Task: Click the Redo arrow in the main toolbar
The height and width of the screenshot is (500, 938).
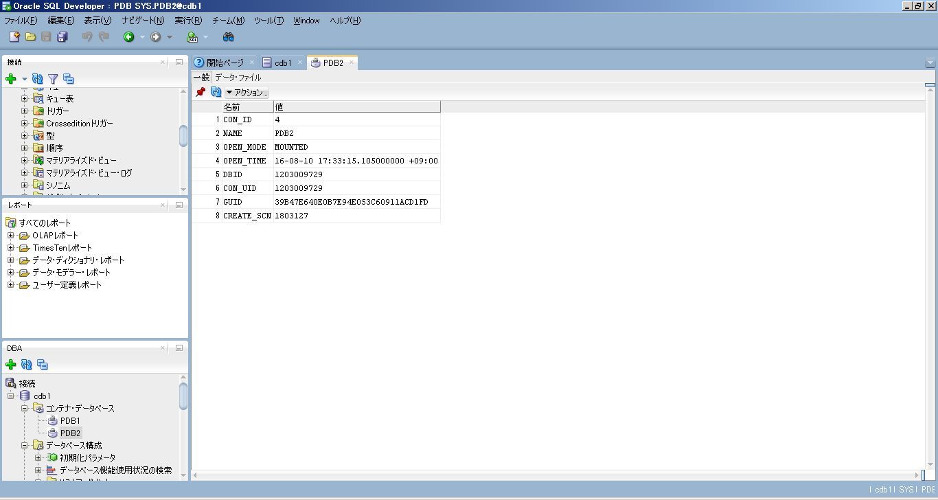Action: coord(104,36)
